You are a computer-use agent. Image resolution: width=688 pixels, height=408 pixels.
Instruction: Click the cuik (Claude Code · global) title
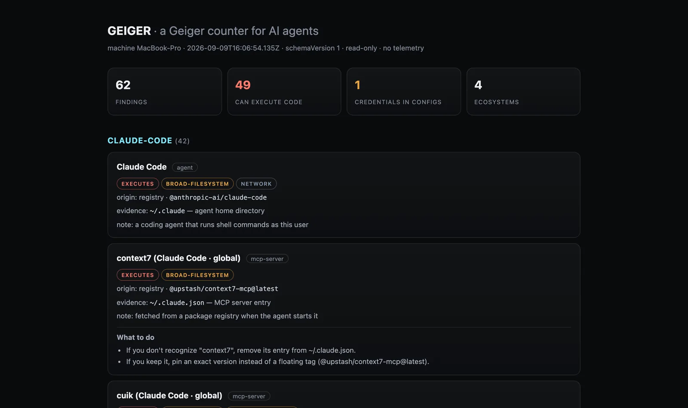coord(169,396)
